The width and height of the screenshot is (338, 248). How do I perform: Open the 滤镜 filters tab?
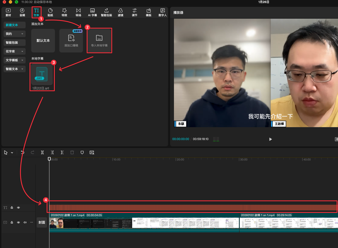(121, 12)
